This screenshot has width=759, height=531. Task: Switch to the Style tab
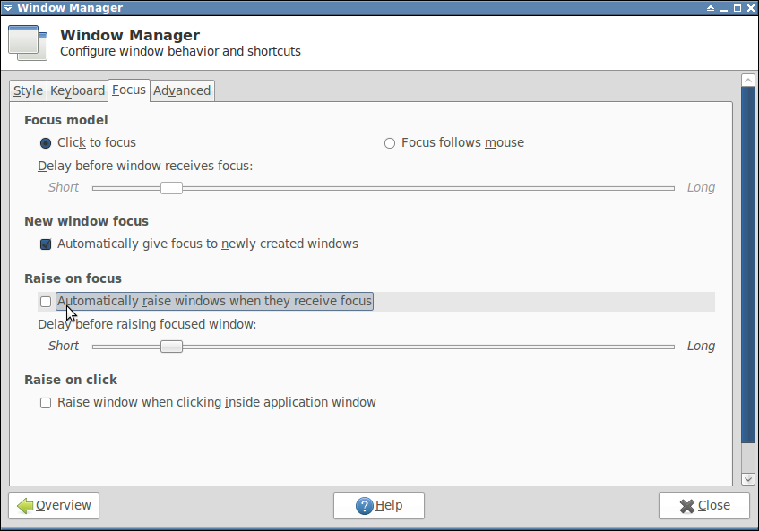[28, 90]
